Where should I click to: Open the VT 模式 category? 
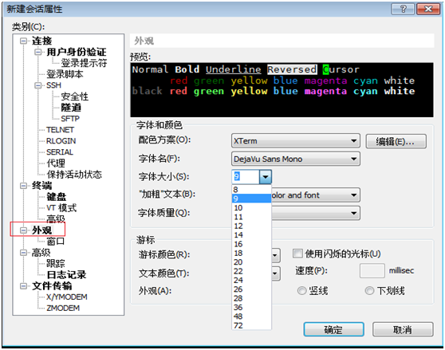coord(61,208)
